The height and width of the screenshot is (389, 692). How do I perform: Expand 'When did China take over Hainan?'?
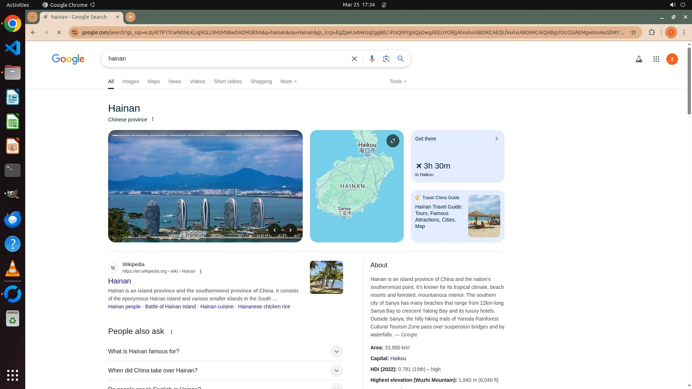pyautogui.click(x=336, y=371)
